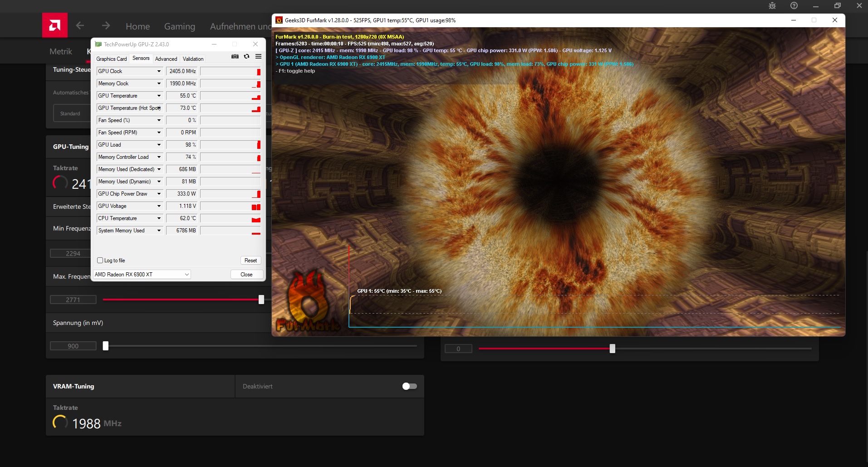Click the Spannung voltage slider handle
Screen dimensions: 868x467
pos(106,346)
